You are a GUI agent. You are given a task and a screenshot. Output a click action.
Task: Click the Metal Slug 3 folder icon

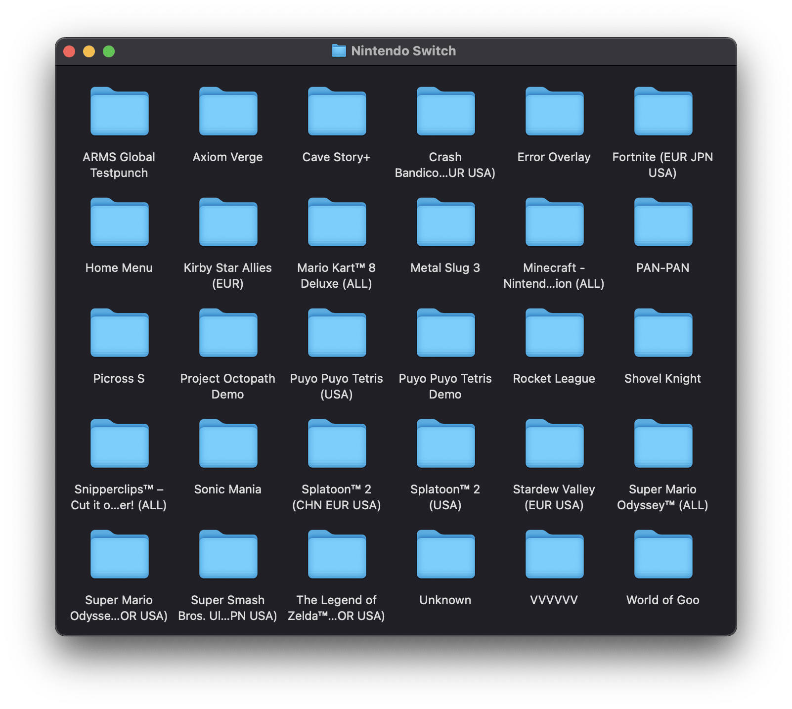tap(445, 222)
